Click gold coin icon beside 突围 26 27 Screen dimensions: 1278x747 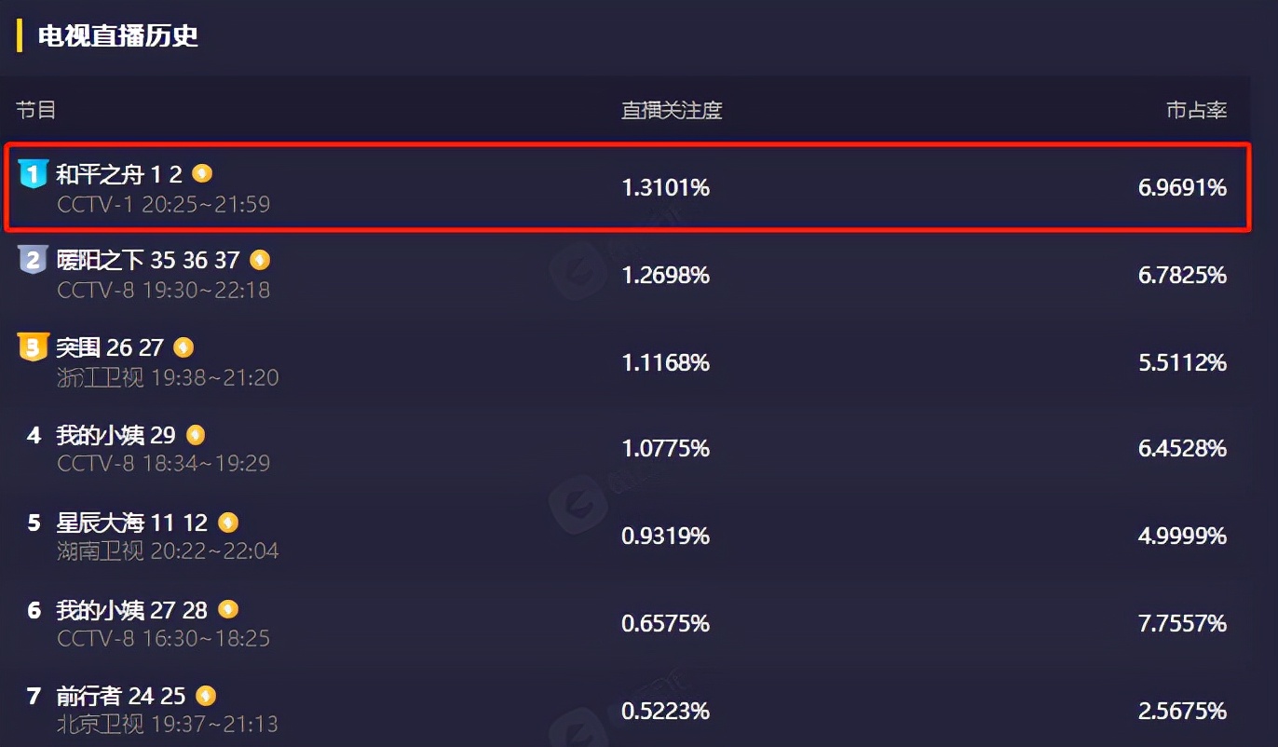click(x=184, y=347)
